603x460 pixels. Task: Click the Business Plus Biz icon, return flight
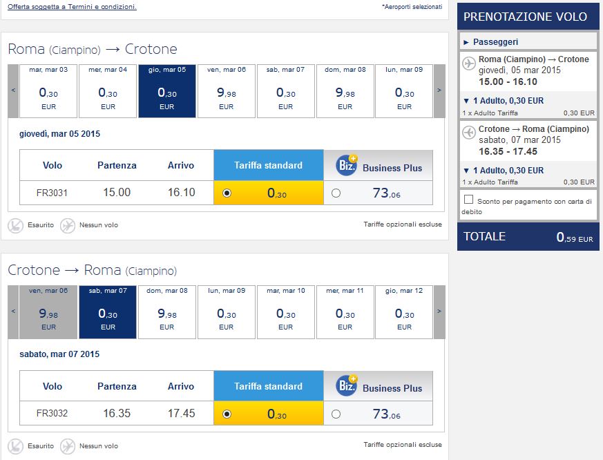click(347, 385)
